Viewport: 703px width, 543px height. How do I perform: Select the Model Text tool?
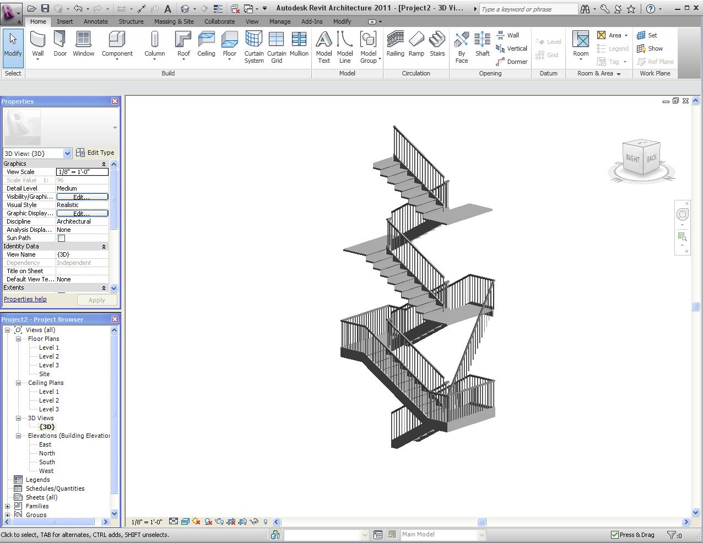(x=324, y=47)
